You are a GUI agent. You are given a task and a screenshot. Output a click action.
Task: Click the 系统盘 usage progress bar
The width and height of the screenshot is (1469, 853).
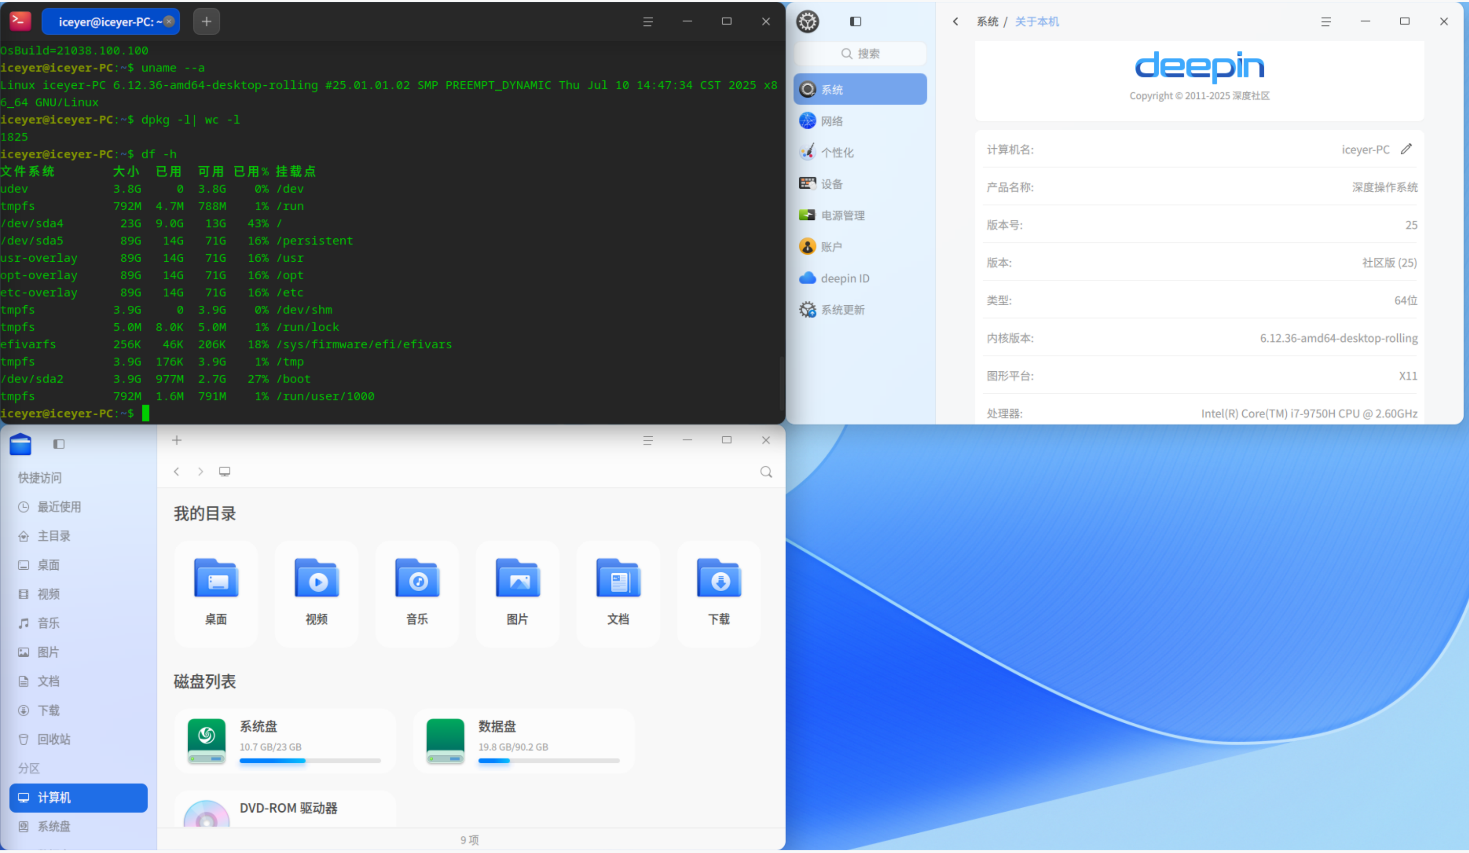coord(309,761)
